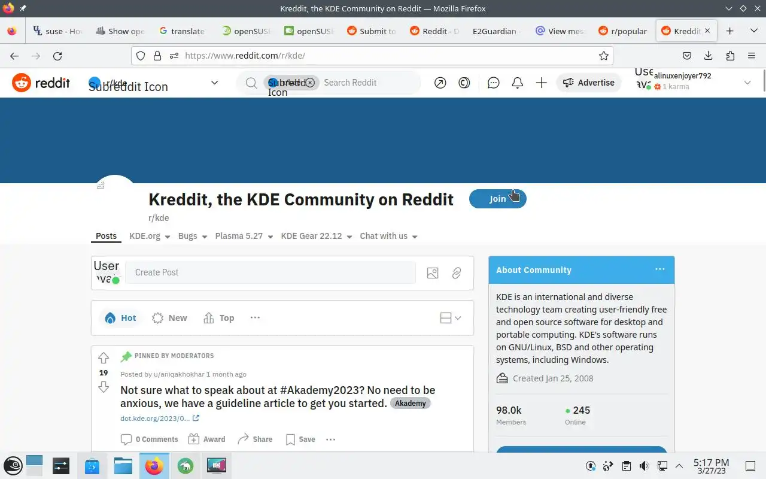Expand the Bugs dropdown
766x479 pixels.
click(x=193, y=237)
